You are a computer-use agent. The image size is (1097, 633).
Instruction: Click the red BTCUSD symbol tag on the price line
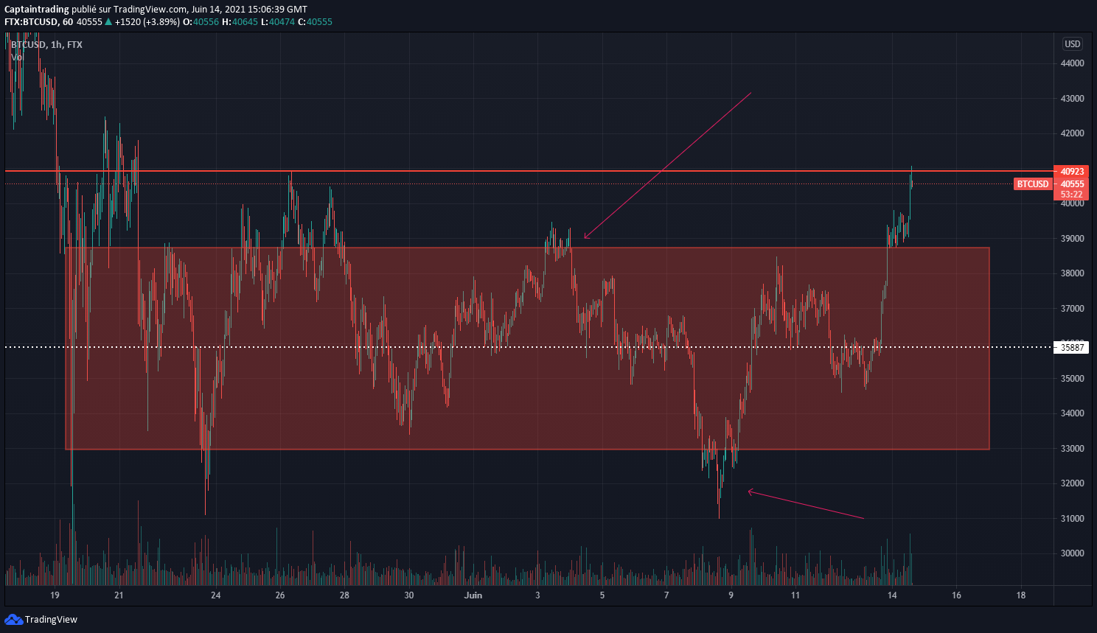(x=1033, y=184)
